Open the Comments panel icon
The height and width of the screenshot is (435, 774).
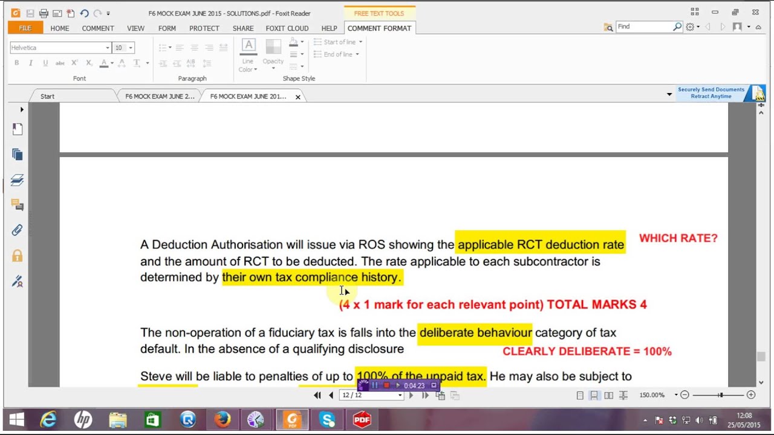coord(17,205)
